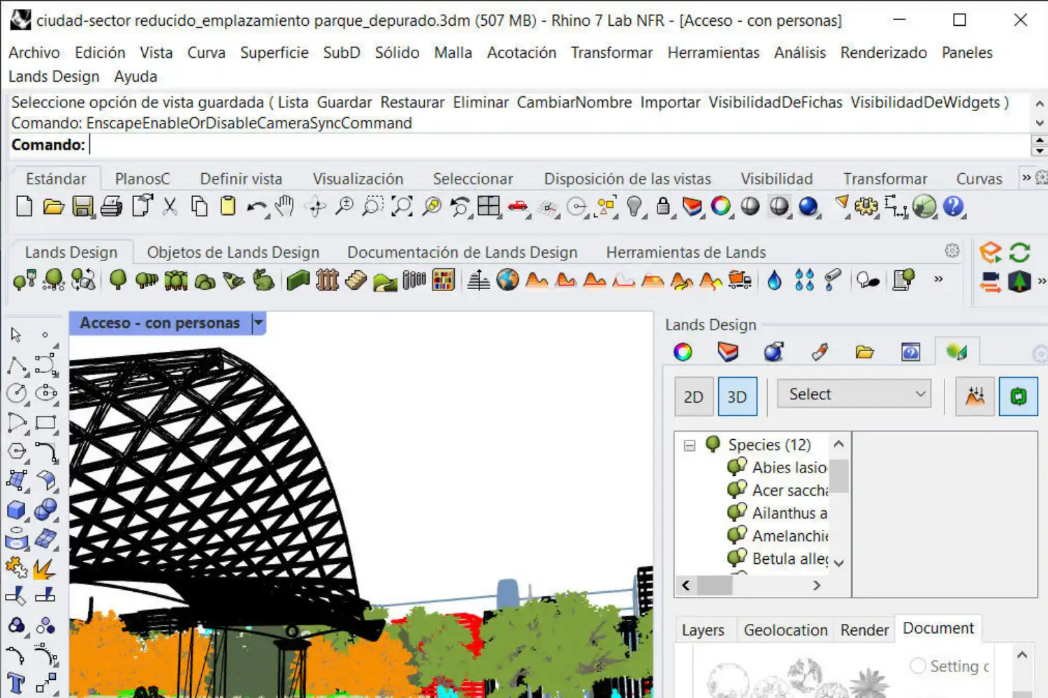The image size is (1048, 698).
Task: Click the species list horizontal scrollbar
Action: [x=751, y=585]
